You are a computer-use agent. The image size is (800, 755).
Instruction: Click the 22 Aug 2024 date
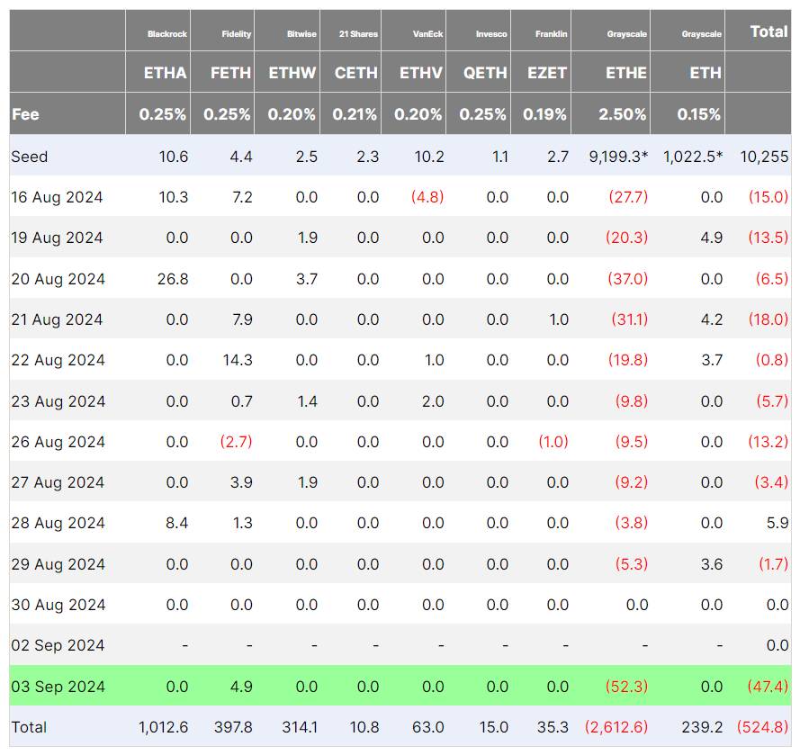[x=58, y=360]
